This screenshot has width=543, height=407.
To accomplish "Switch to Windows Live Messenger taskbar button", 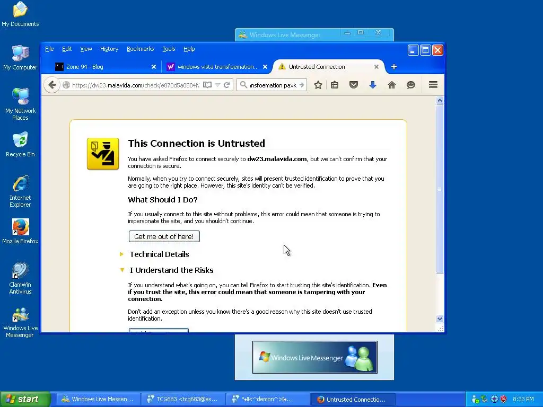I will [98, 400].
